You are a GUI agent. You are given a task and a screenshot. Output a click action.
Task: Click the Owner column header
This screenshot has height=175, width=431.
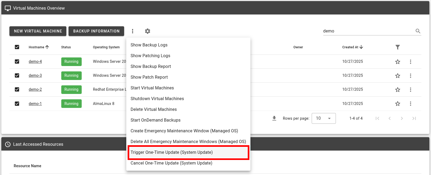pos(298,47)
